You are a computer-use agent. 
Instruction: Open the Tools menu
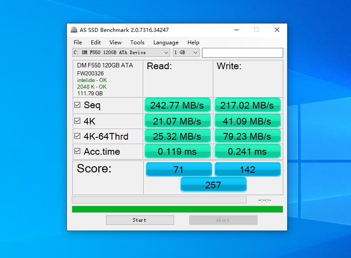(x=137, y=42)
